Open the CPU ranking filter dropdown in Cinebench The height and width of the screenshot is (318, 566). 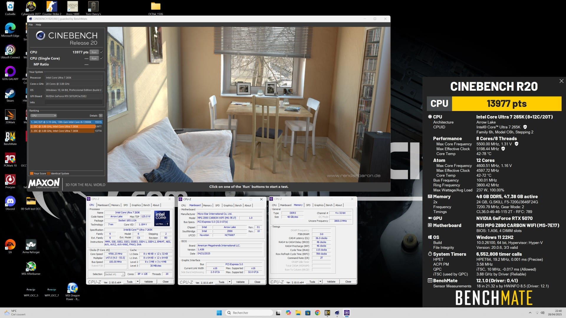tap(43, 116)
